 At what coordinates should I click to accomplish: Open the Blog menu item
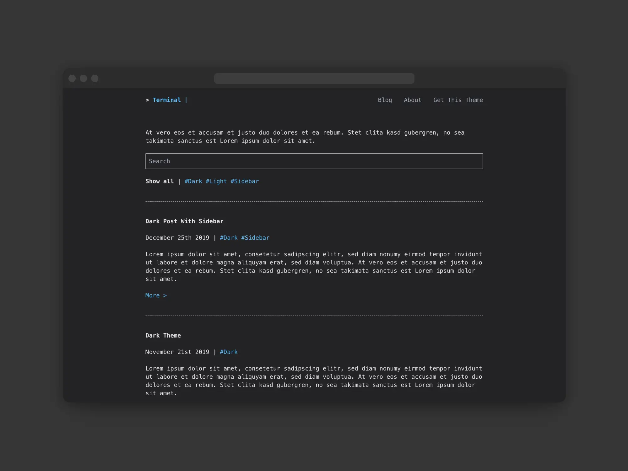click(x=385, y=100)
